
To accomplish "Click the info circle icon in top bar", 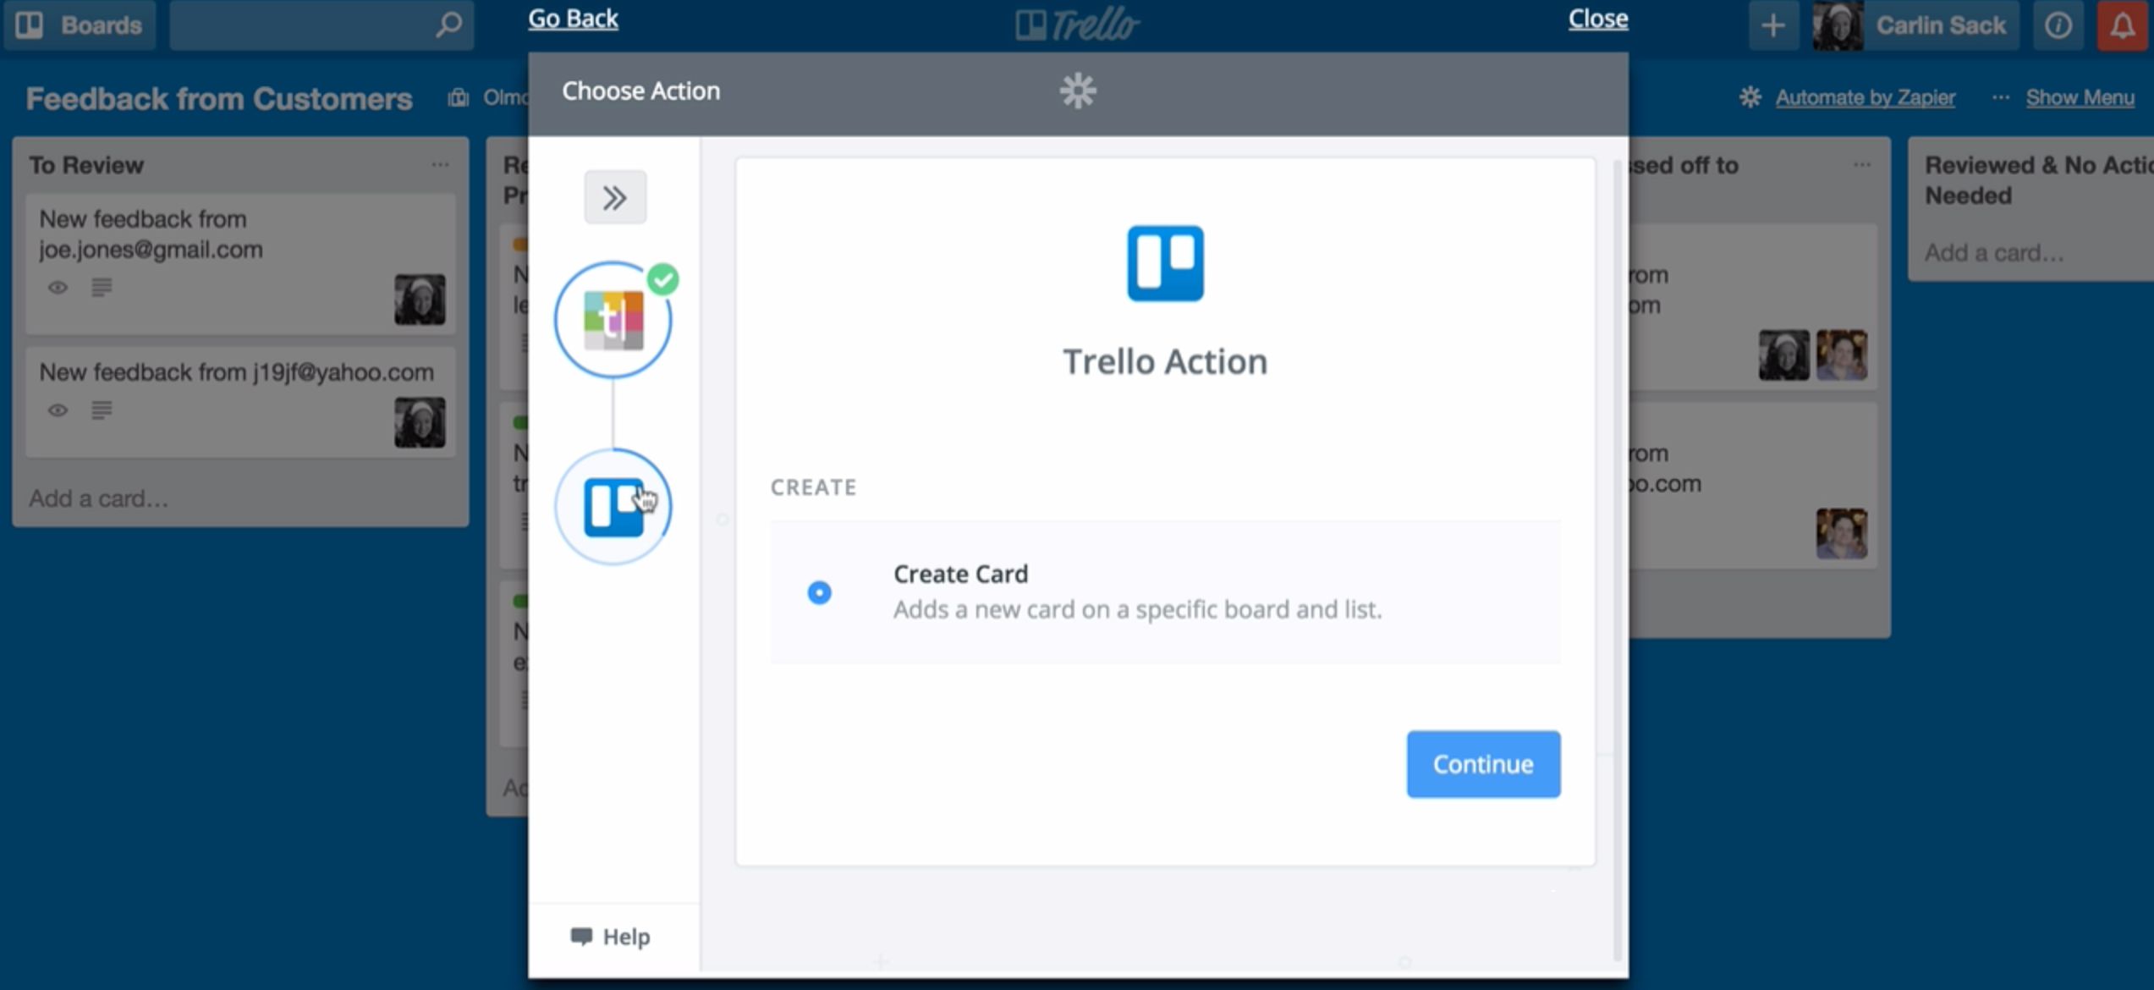I will coord(2058,25).
